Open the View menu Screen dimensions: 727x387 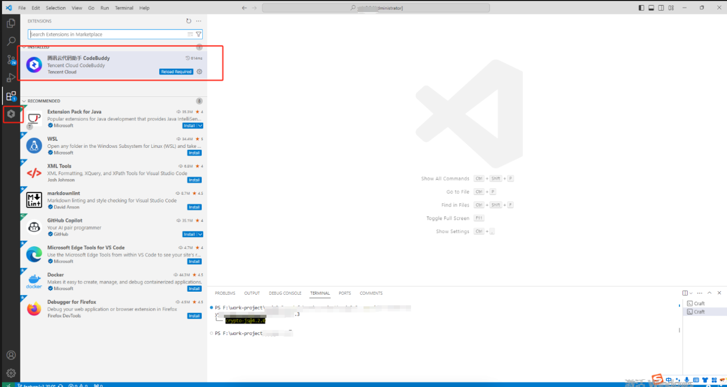coord(77,8)
